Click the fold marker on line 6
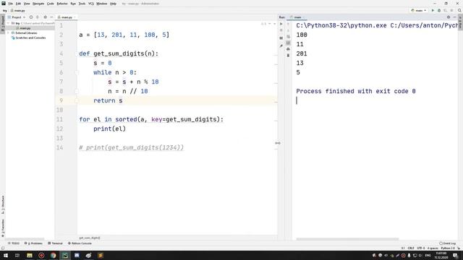463x260 pixels. tap(77, 72)
